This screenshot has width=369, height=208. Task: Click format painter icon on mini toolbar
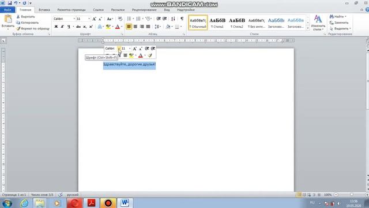point(150,55)
